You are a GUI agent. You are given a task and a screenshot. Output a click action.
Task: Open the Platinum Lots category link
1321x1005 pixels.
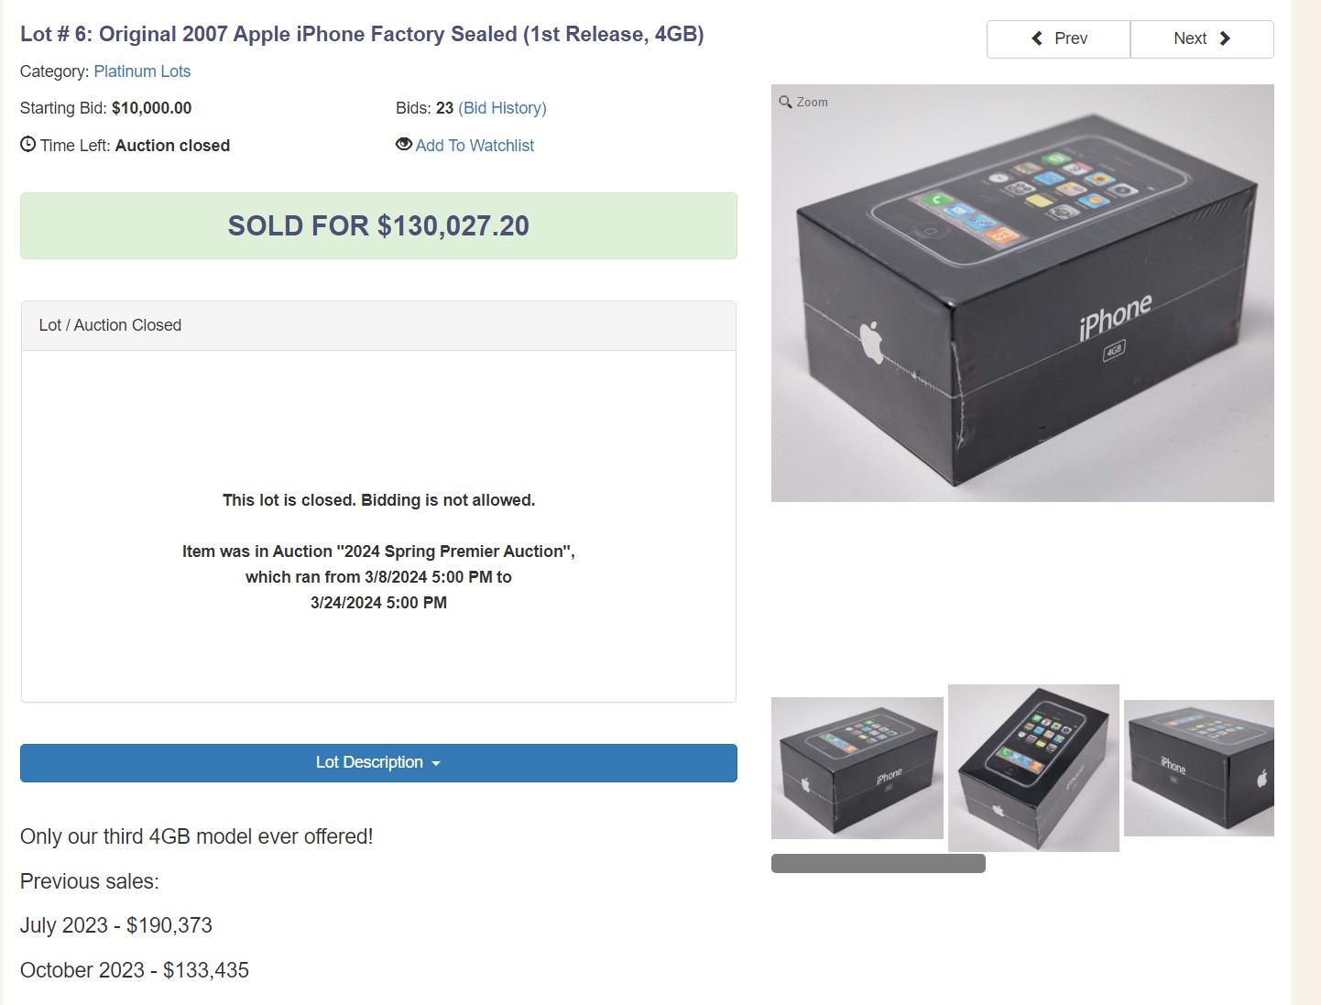[x=142, y=71]
